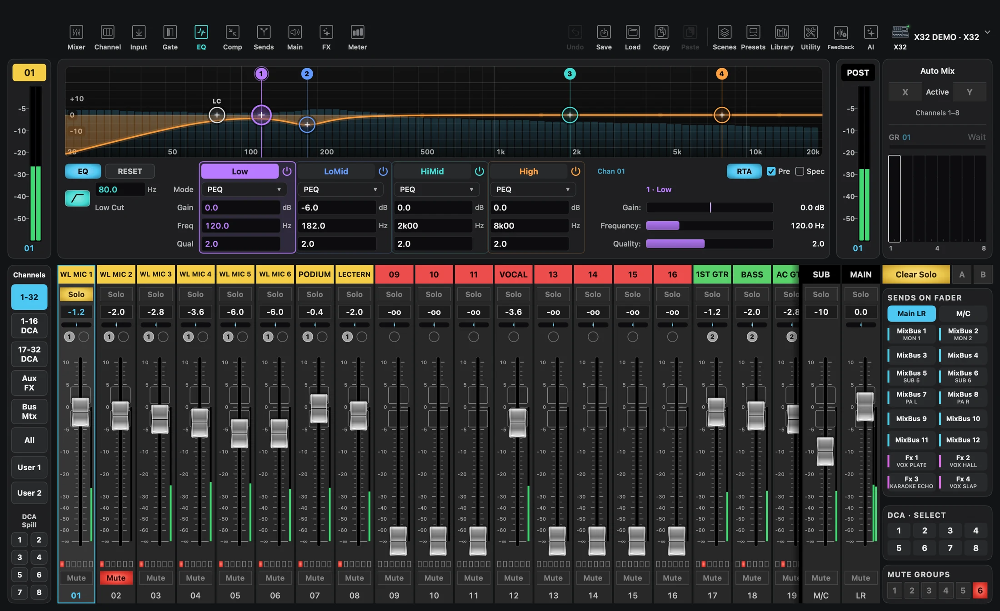Screen dimensions: 1000x611
Task: Open the LoMid band PEQ dropdown
Action: [340, 189]
